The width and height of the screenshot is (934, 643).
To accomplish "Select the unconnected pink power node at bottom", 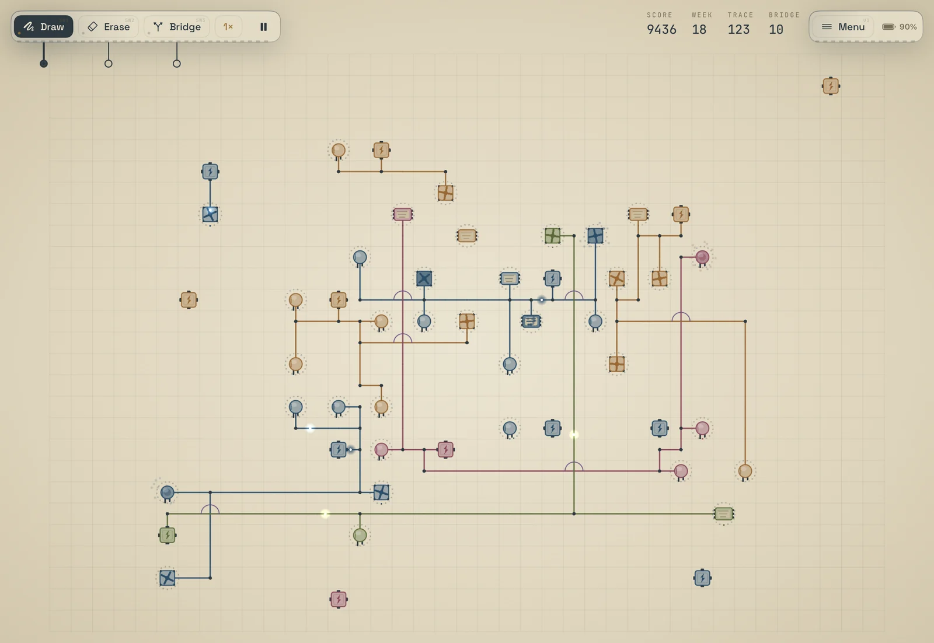I will point(339,599).
